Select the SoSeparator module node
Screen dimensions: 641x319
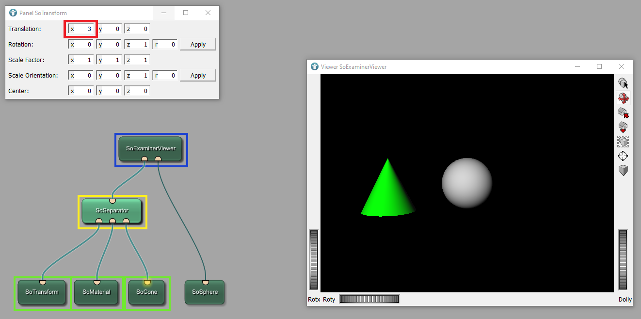(112, 211)
